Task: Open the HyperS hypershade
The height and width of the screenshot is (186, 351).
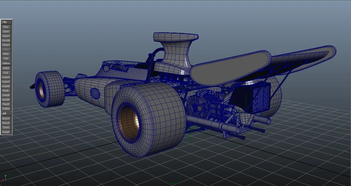Action: pyautogui.click(x=6, y=81)
